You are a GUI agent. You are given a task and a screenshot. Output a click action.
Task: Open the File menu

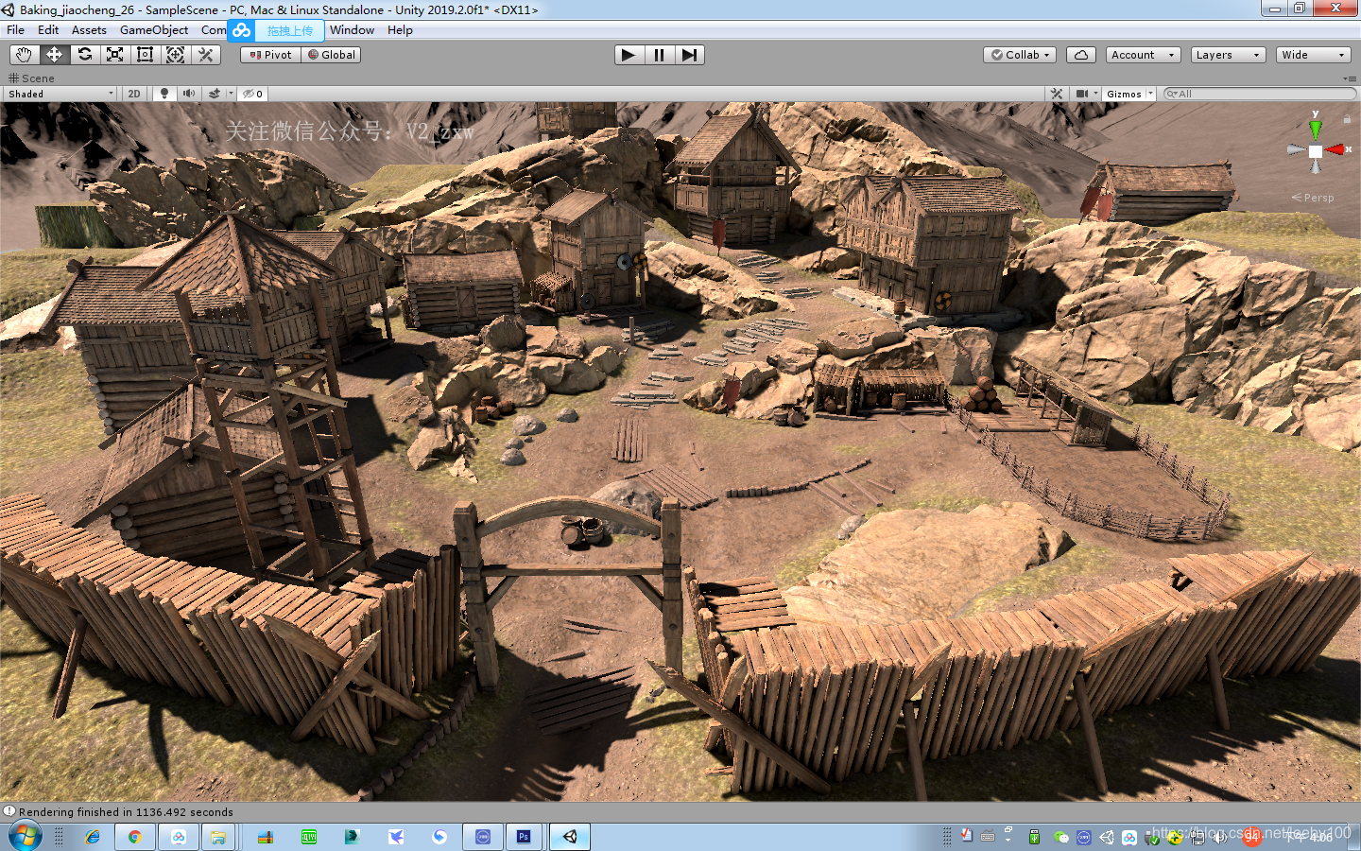[x=16, y=30]
